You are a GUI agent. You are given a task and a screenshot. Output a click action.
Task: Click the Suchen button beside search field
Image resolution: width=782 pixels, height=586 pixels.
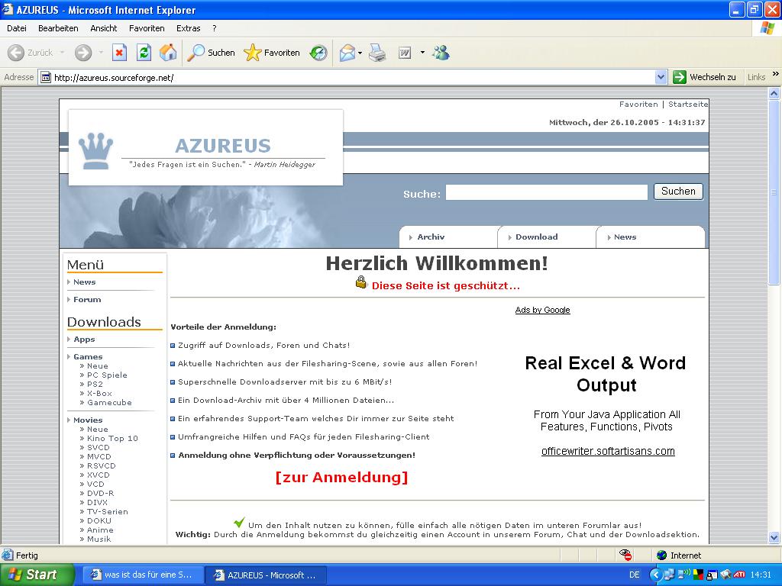click(678, 192)
